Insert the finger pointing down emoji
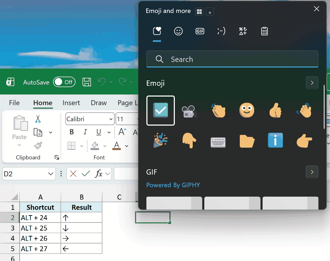330x261 pixels. tap(189, 140)
